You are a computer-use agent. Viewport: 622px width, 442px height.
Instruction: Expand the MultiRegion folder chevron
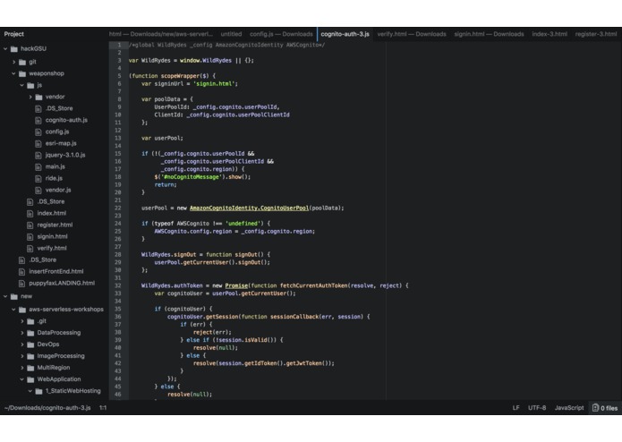22,368
